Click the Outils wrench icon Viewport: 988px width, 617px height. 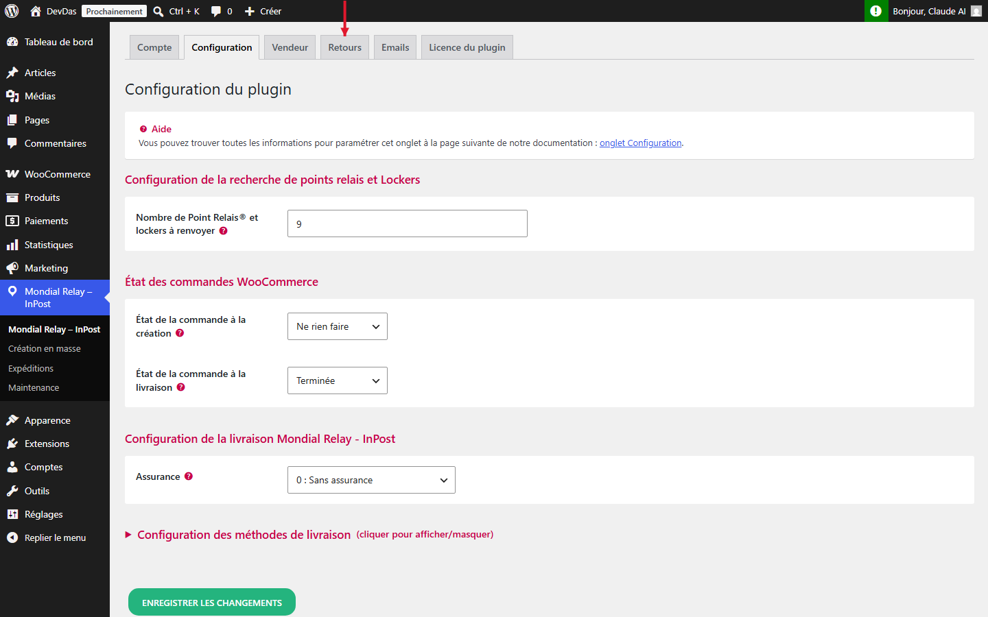pyautogui.click(x=12, y=491)
